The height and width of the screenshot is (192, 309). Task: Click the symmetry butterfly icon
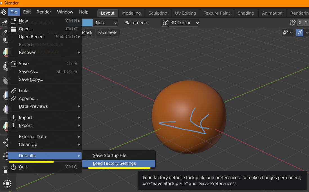click(x=293, y=23)
